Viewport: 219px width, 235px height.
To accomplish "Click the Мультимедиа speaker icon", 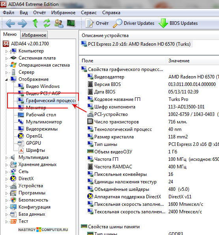I will point(13,157).
